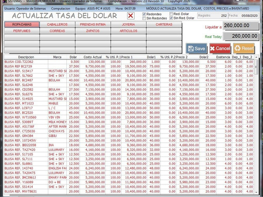Open the CORREAS category
The height and width of the screenshot is (197, 263).
(x=57, y=31)
